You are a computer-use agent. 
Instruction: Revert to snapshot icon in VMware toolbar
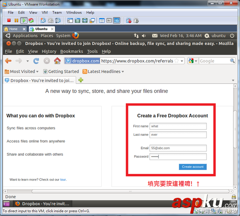pos(50,20)
